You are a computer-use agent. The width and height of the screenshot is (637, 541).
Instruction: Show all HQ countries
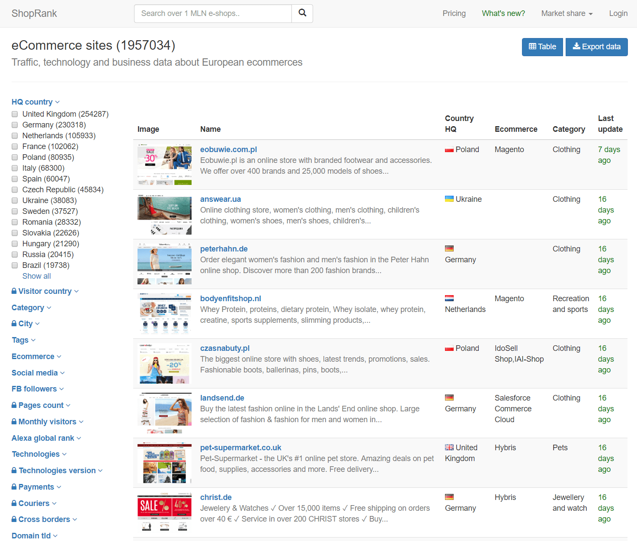click(x=37, y=276)
